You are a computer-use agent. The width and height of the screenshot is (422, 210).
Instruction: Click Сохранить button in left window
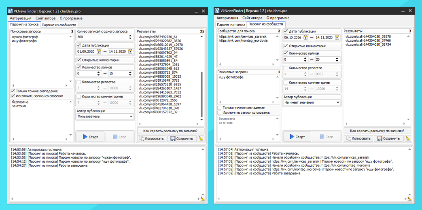click(182, 138)
